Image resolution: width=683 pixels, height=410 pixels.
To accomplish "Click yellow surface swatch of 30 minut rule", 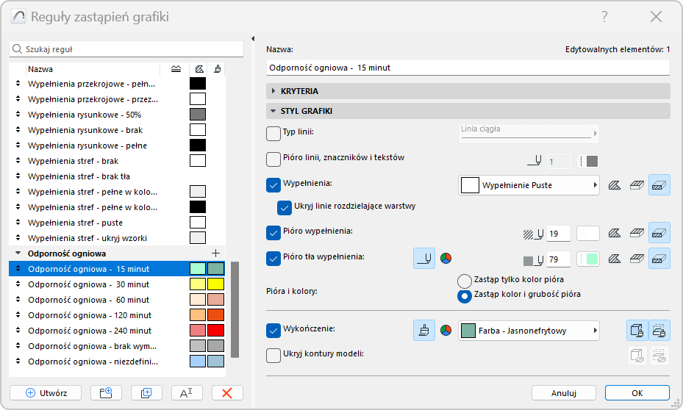I will coord(215,284).
